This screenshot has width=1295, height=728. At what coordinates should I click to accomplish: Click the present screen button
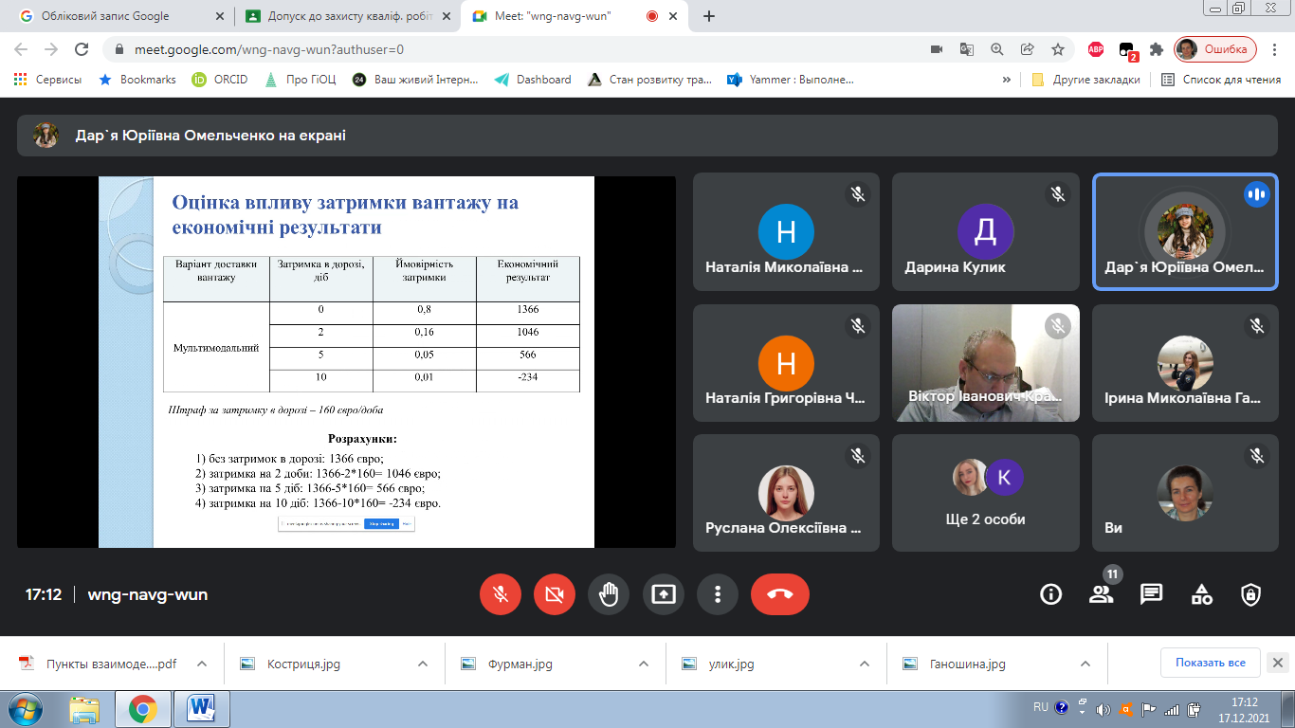click(663, 594)
